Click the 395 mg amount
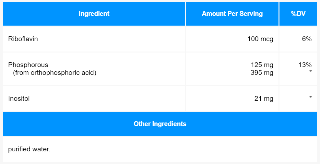The height and width of the screenshot is (164, 320). point(262,73)
